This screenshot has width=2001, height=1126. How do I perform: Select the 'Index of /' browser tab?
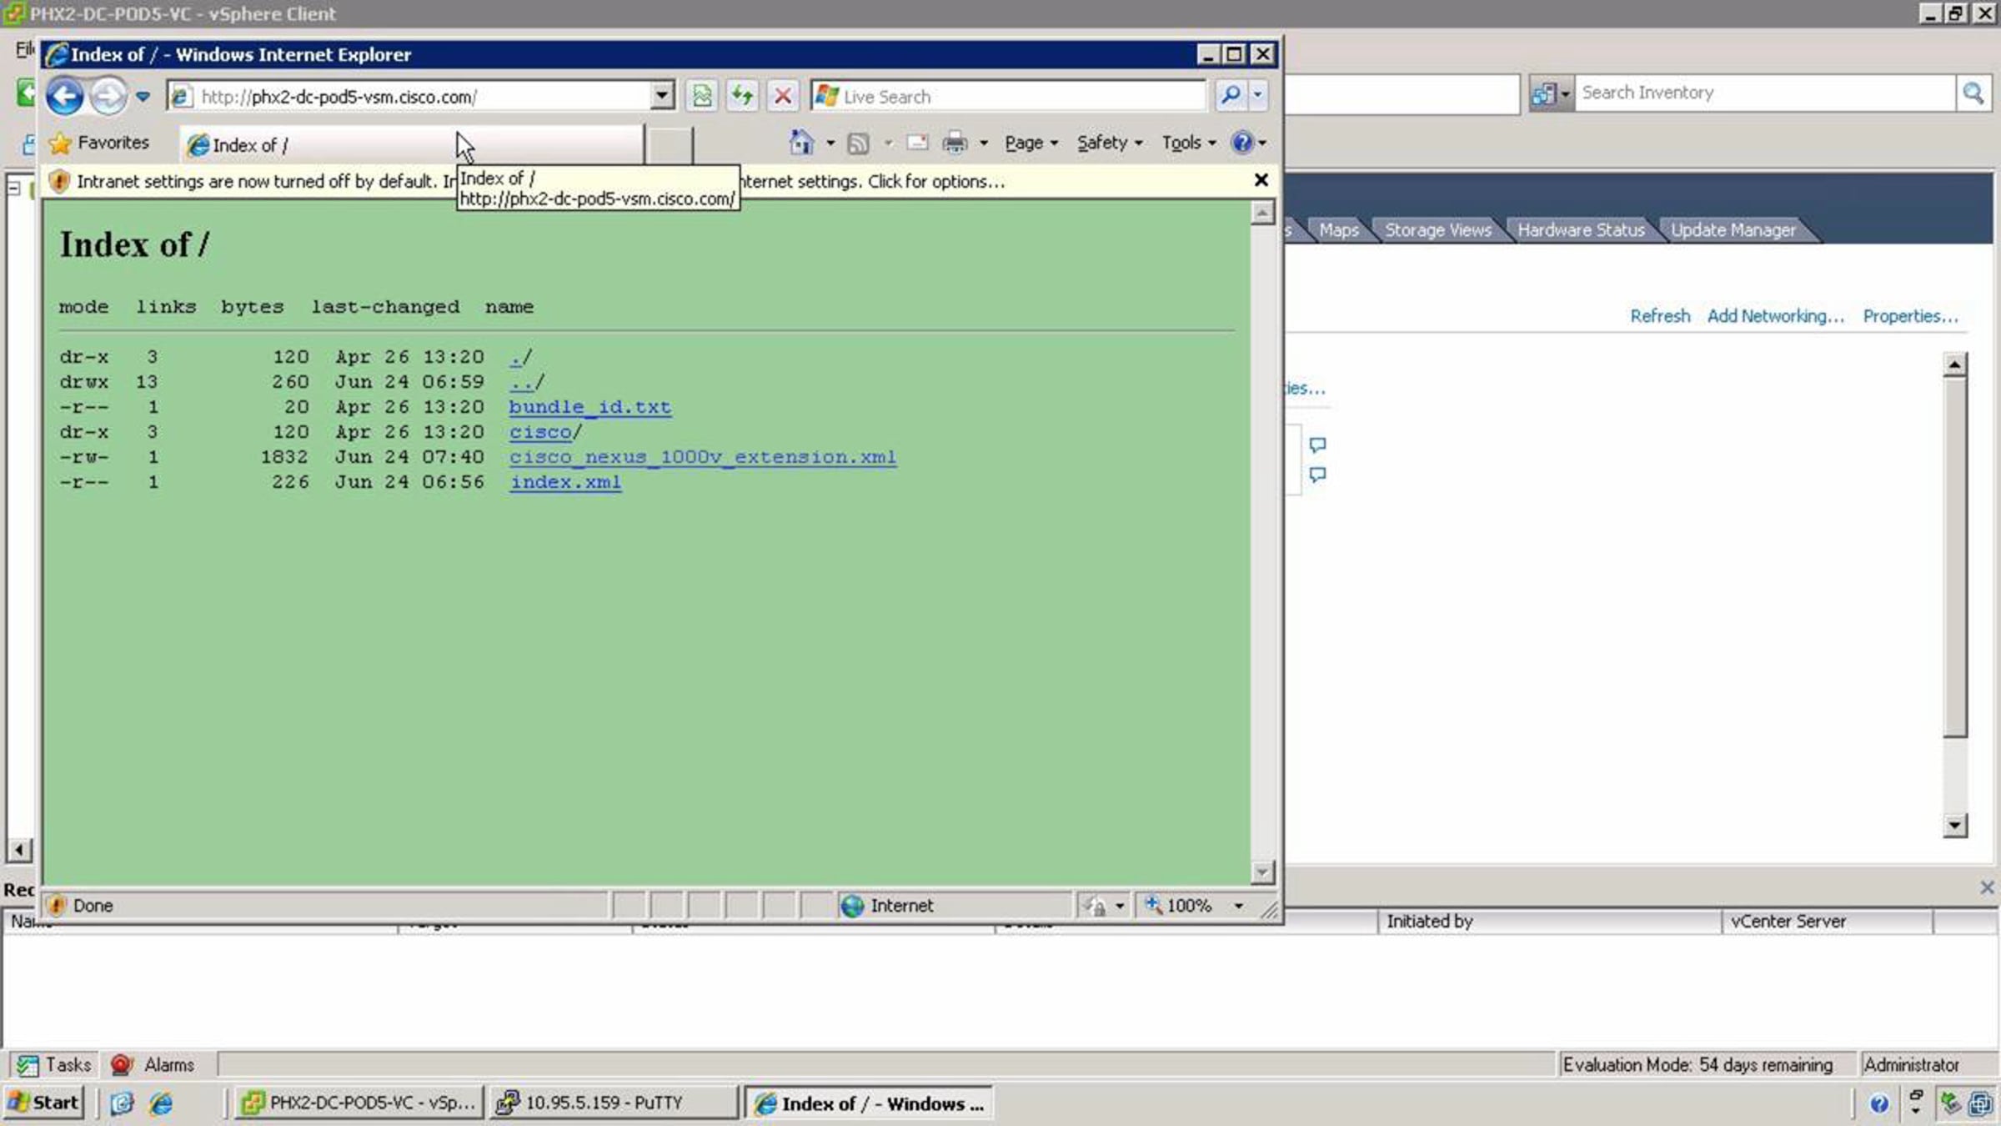click(x=411, y=145)
